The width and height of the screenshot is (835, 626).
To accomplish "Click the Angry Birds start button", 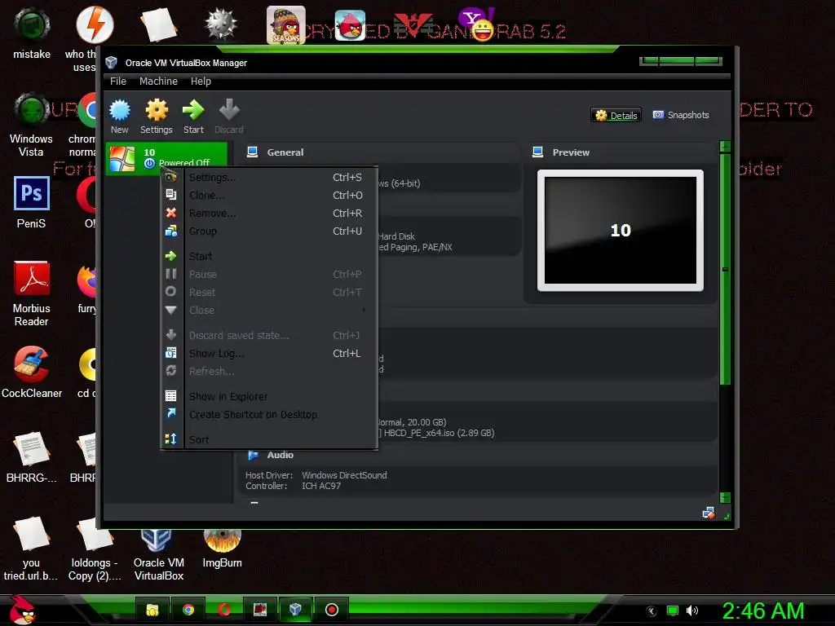I will (x=22, y=610).
